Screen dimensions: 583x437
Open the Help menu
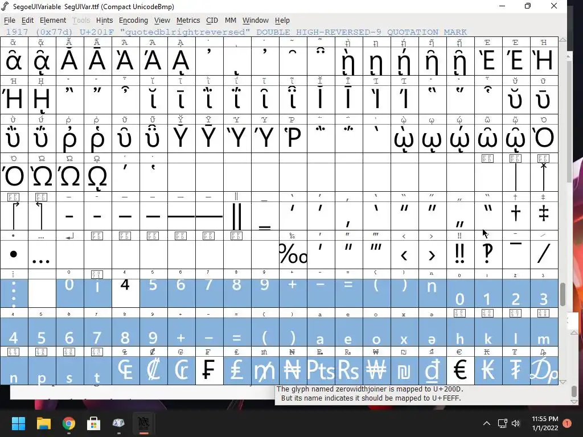(x=282, y=20)
